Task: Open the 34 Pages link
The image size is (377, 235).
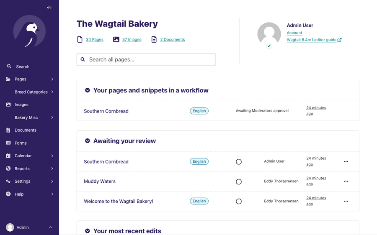Action: coord(95,40)
